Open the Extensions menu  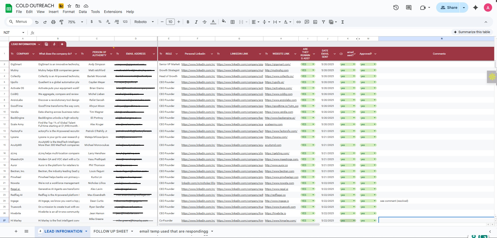click(113, 12)
